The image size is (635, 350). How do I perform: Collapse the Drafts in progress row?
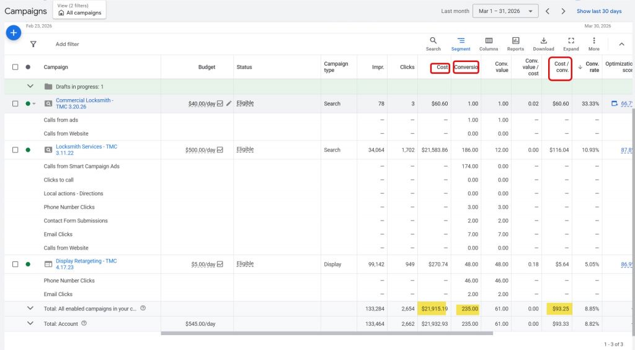(x=30, y=86)
